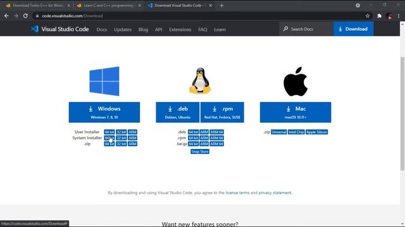Open the Updates page
This screenshot has height=227, width=405.
tap(123, 30)
